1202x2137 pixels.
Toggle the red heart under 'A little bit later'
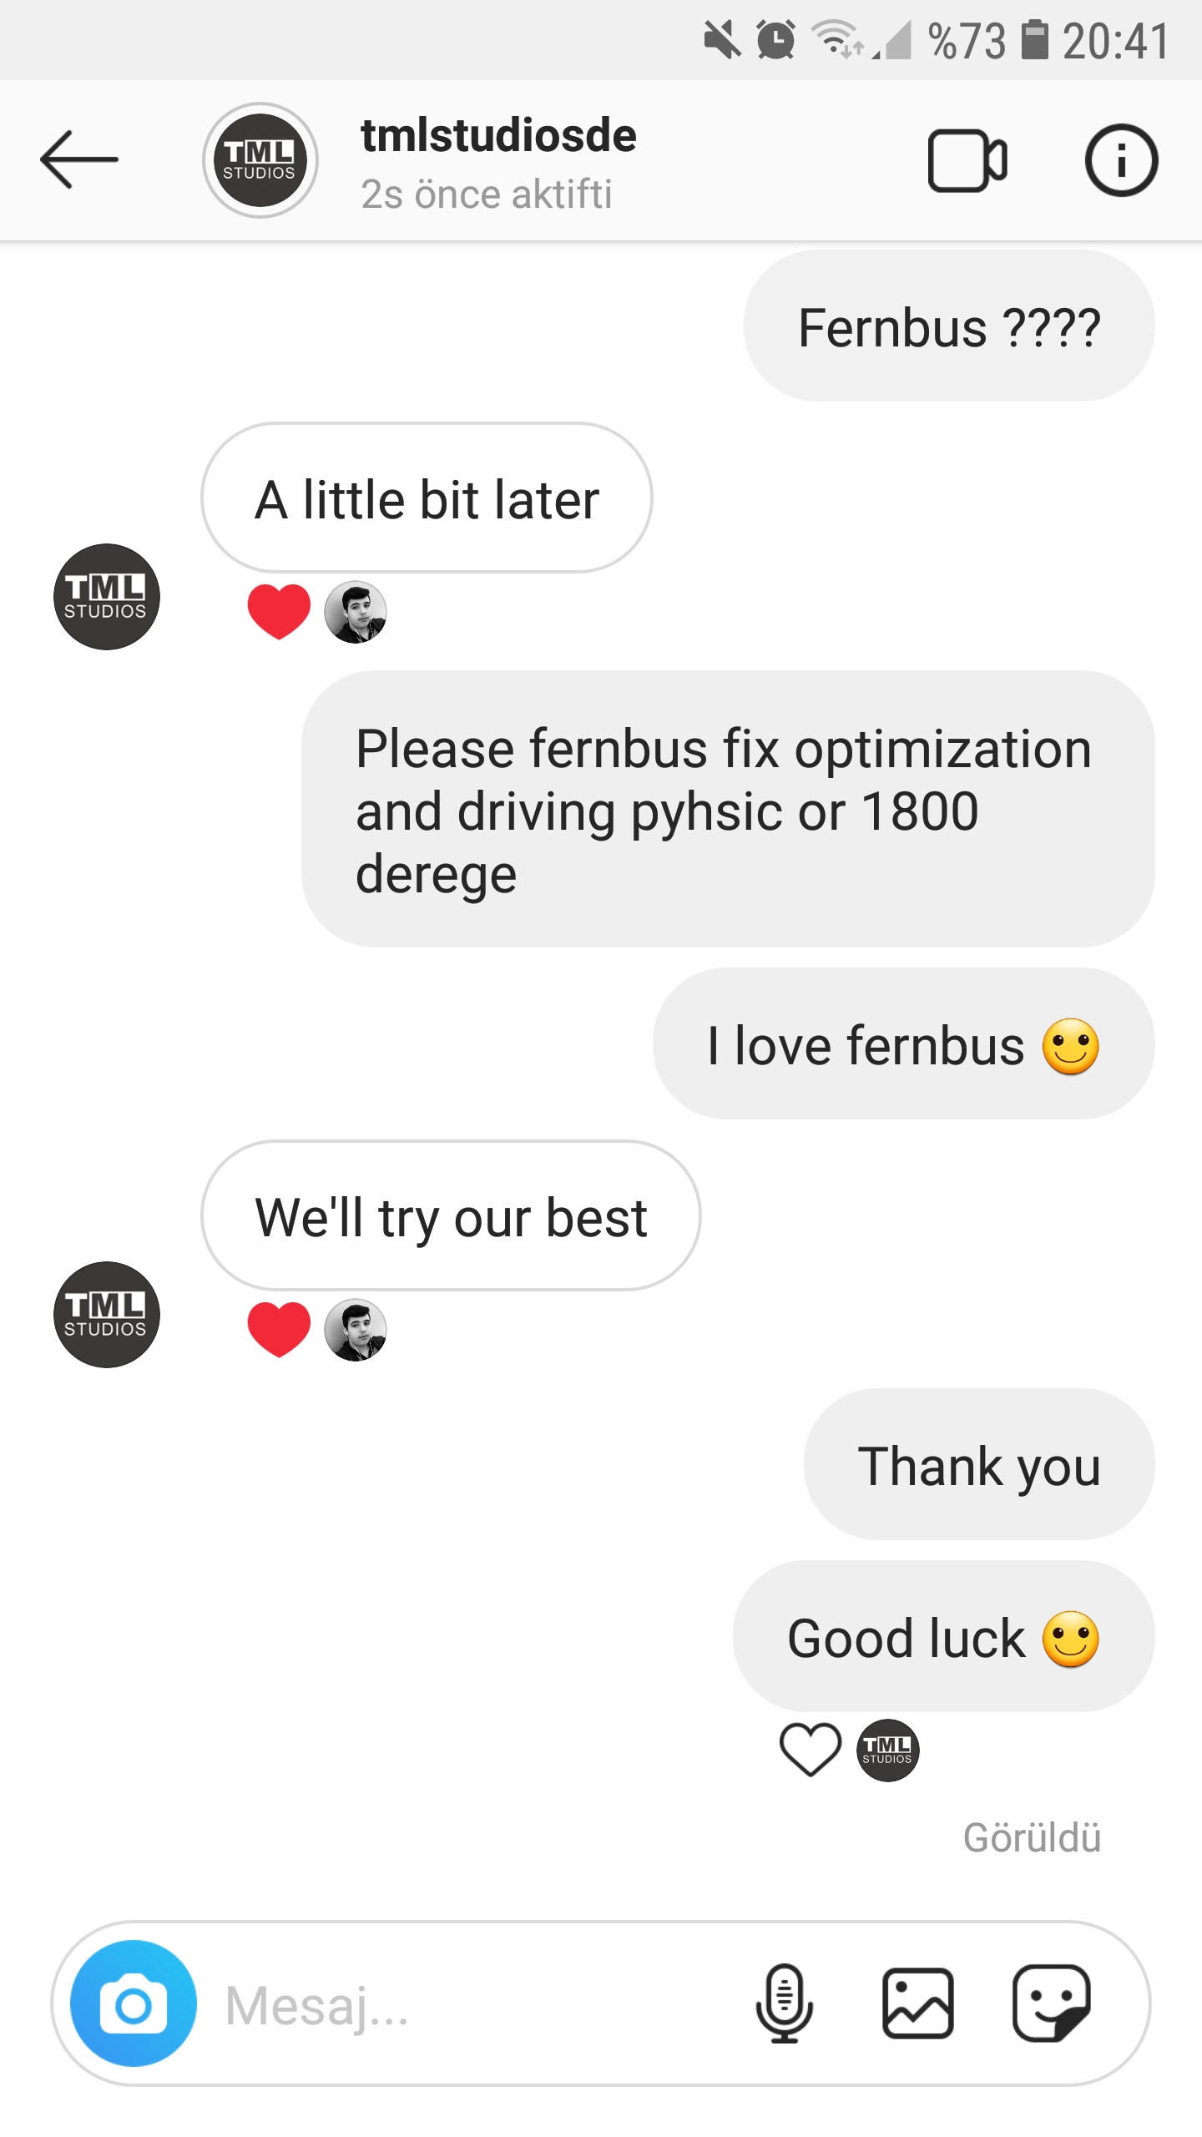click(279, 612)
